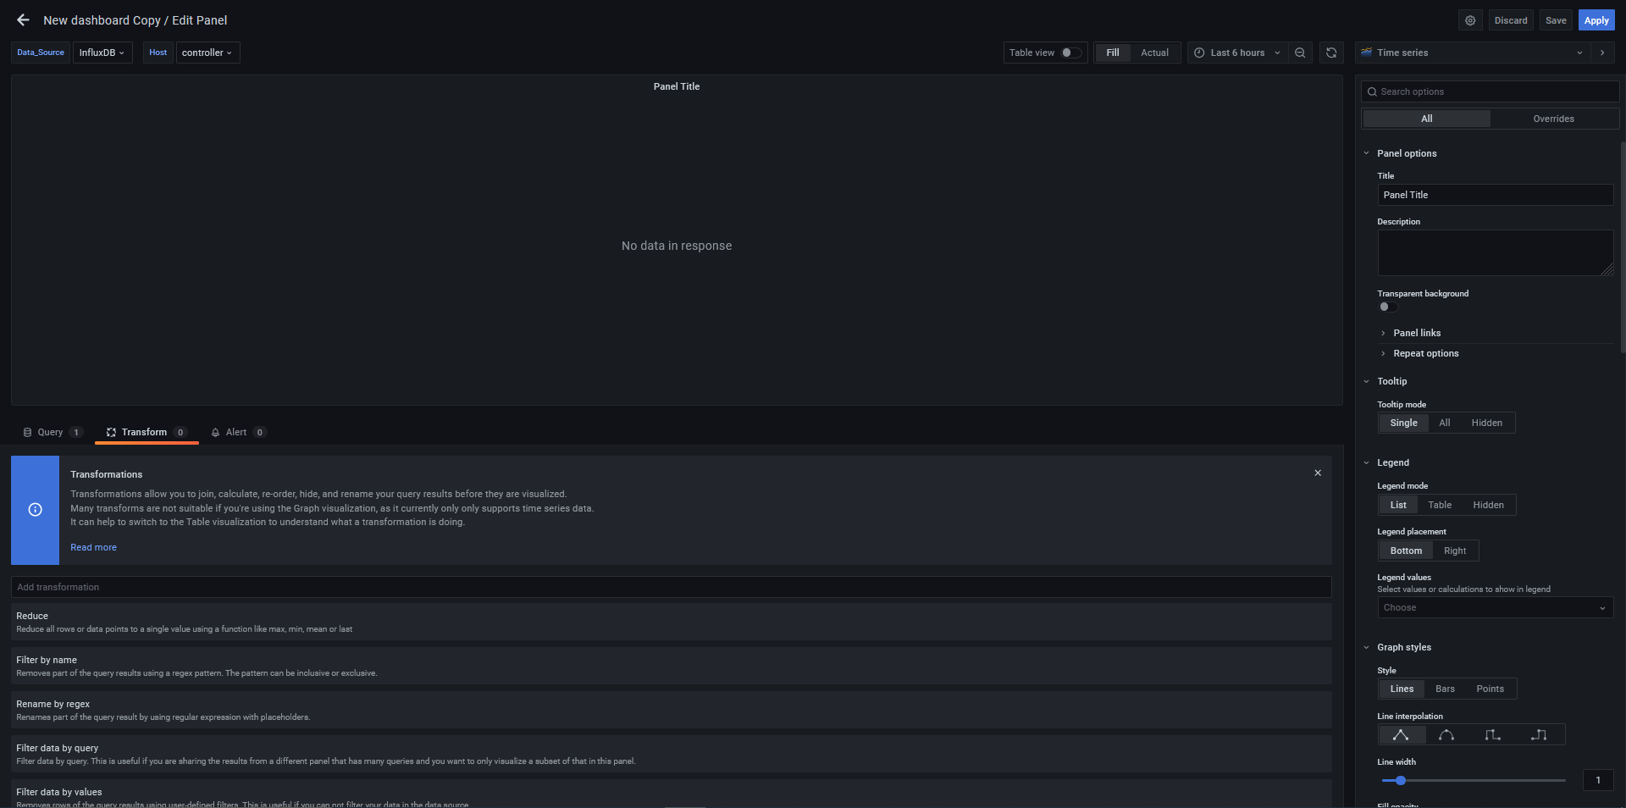This screenshot has height=808, width=1626.
Task: Open the Time series visualization picker
Action: tap(1474, 53)
